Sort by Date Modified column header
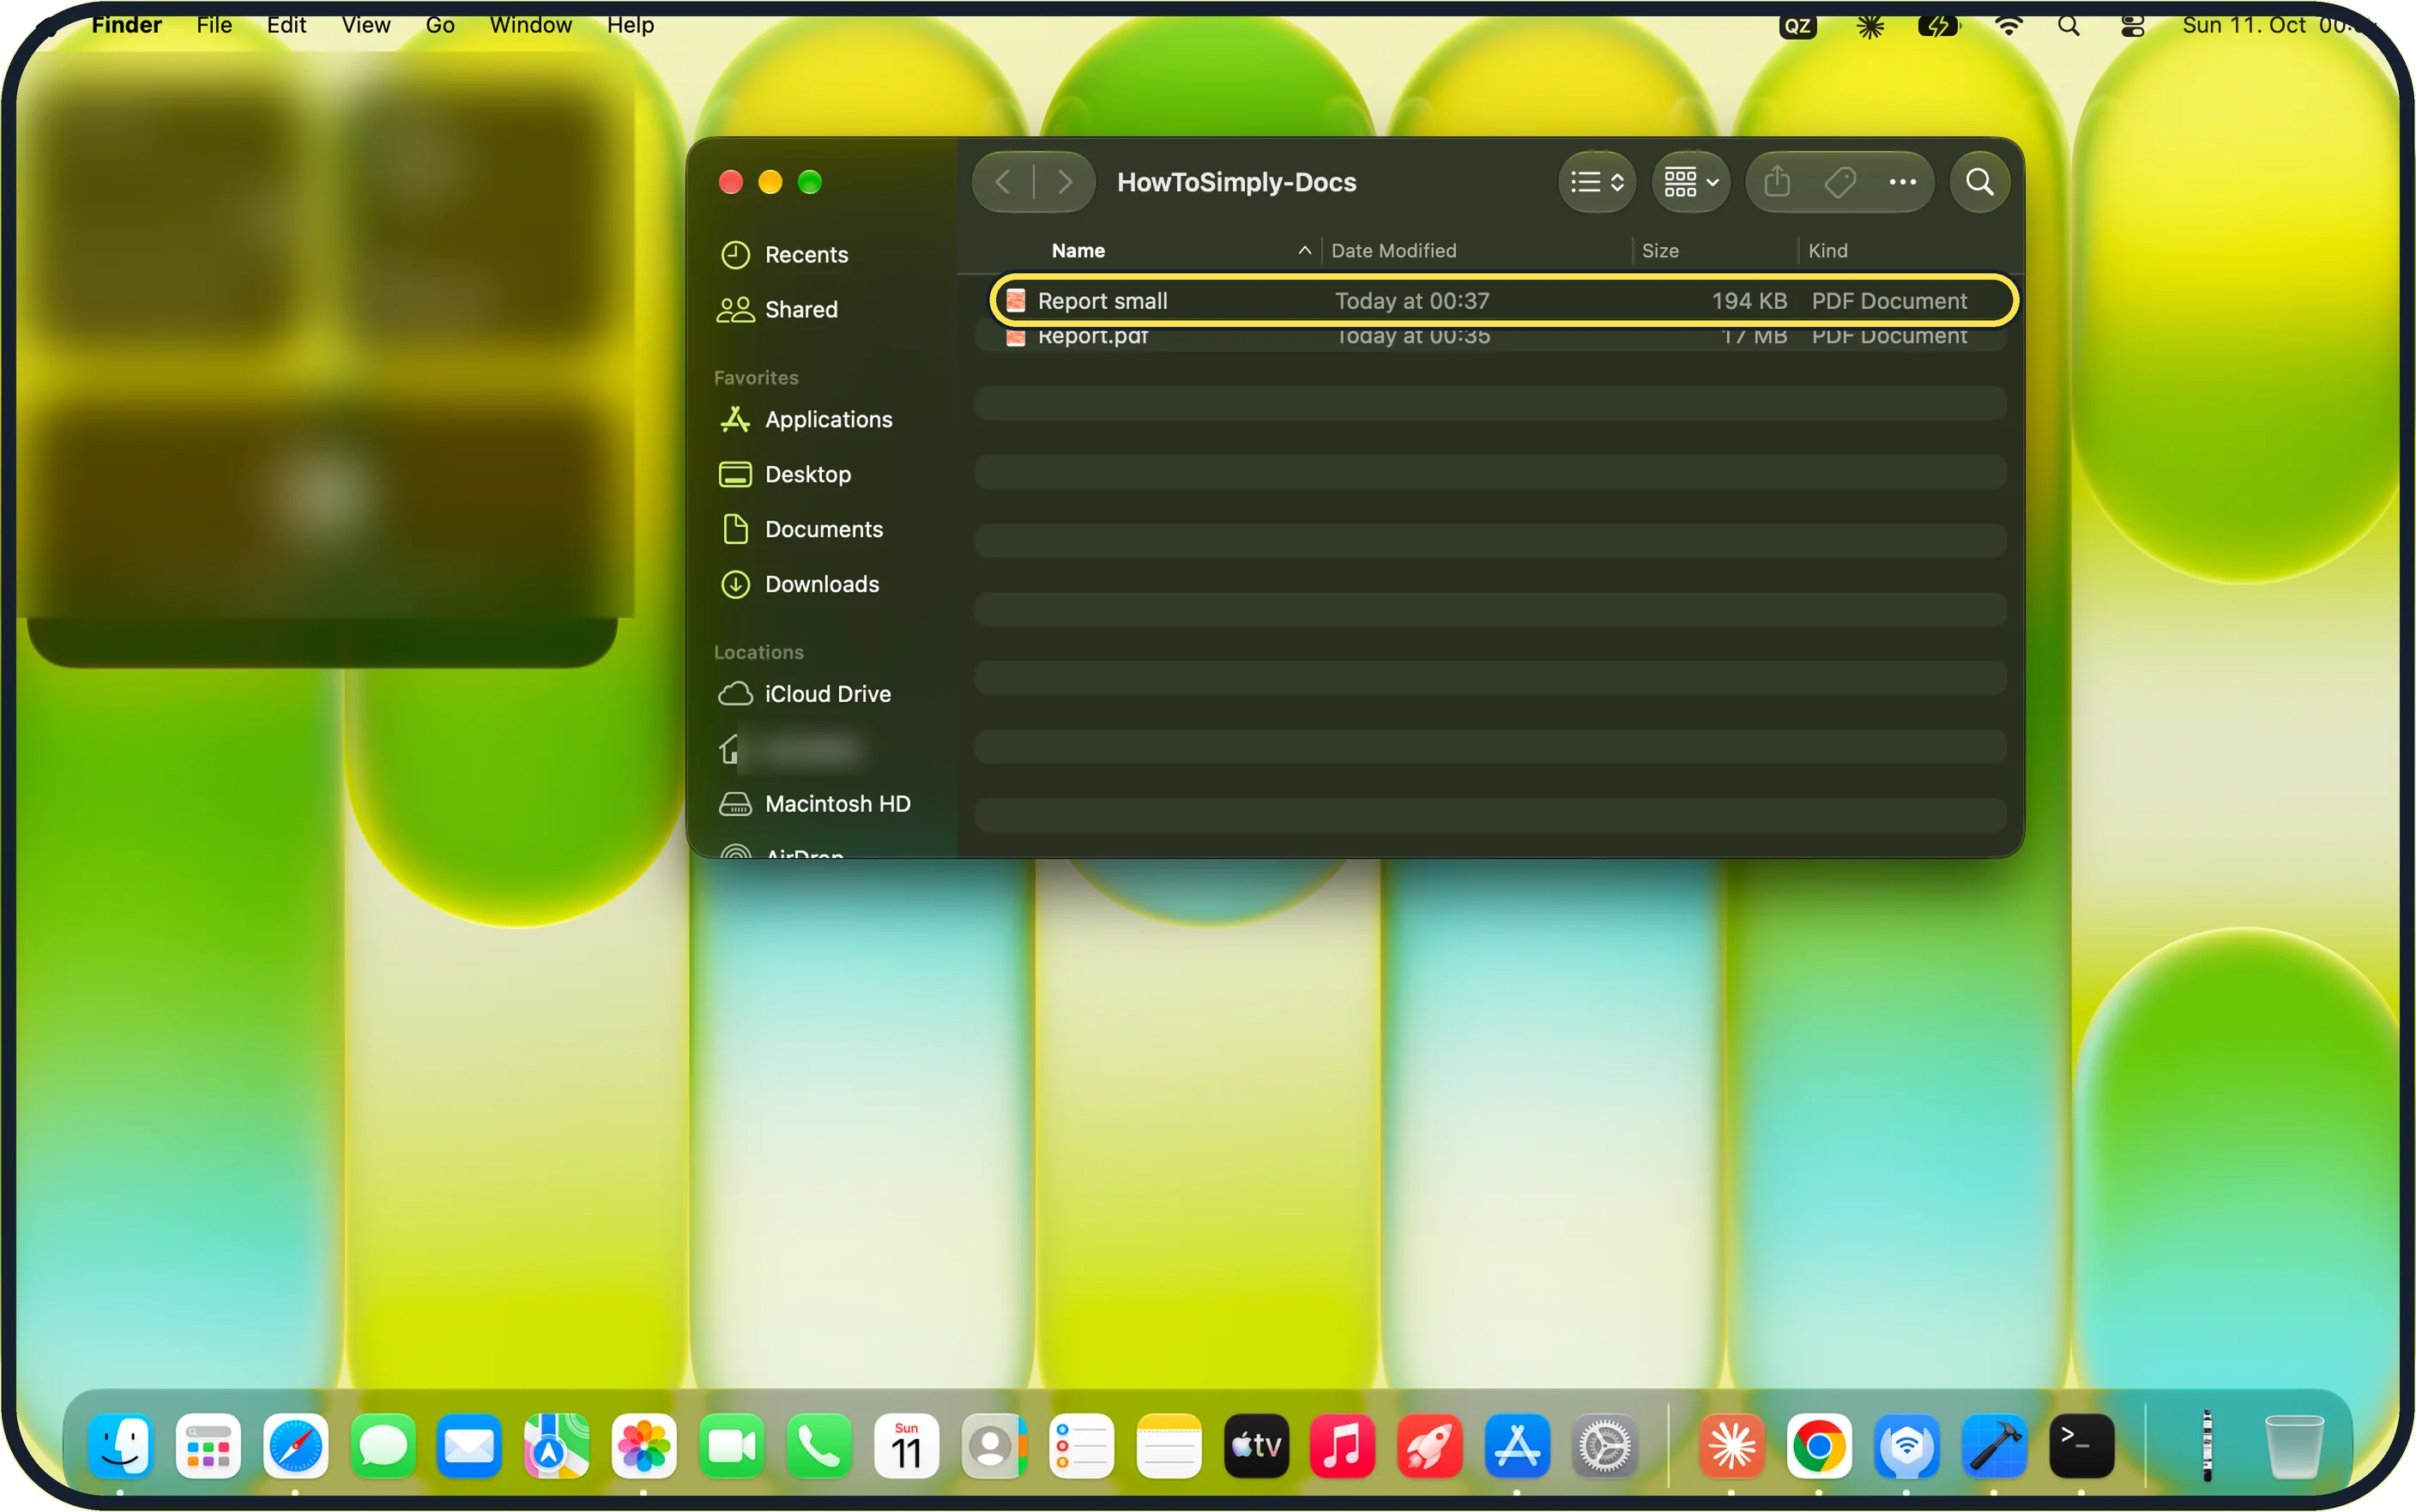 1393,251
